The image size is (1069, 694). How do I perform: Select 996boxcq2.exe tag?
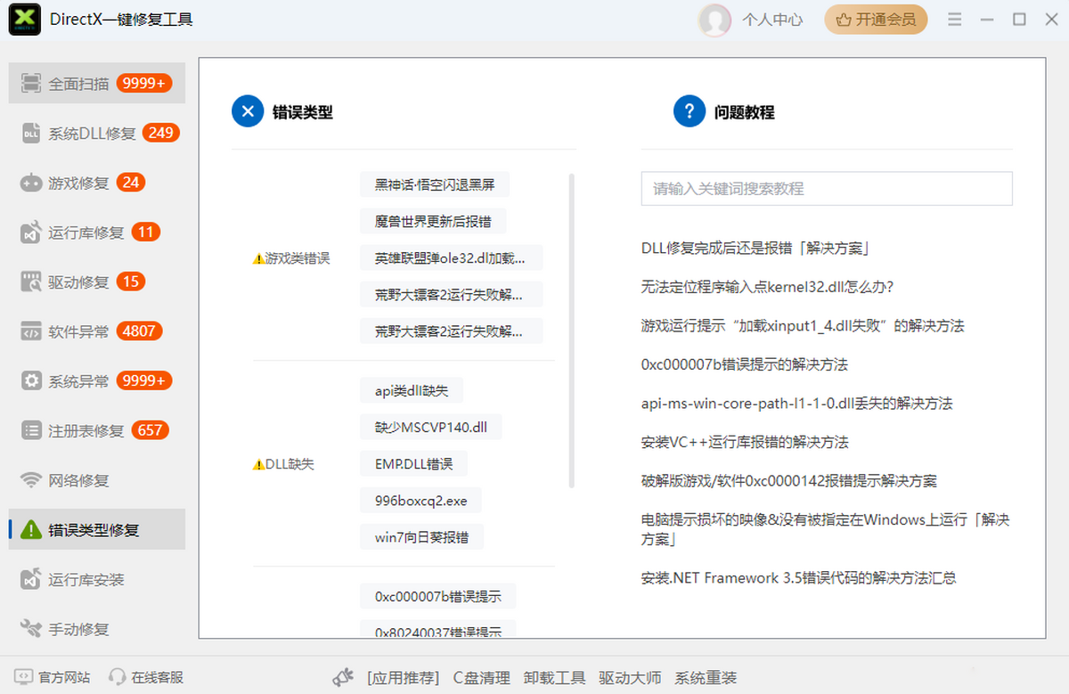tap(420, 501)
